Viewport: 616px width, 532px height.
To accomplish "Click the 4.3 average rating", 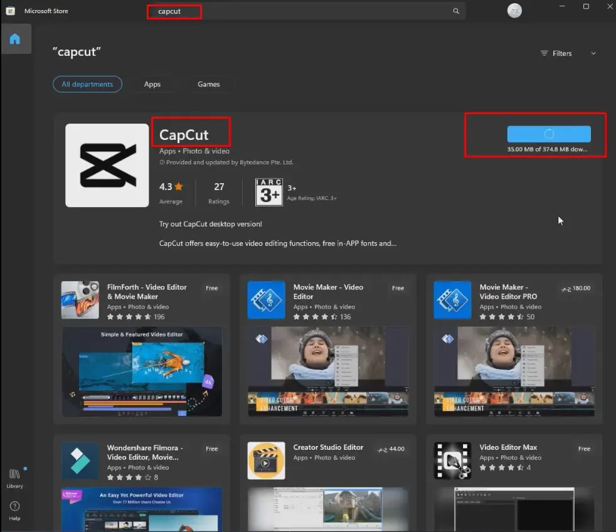I will click(x=171, y=186).
